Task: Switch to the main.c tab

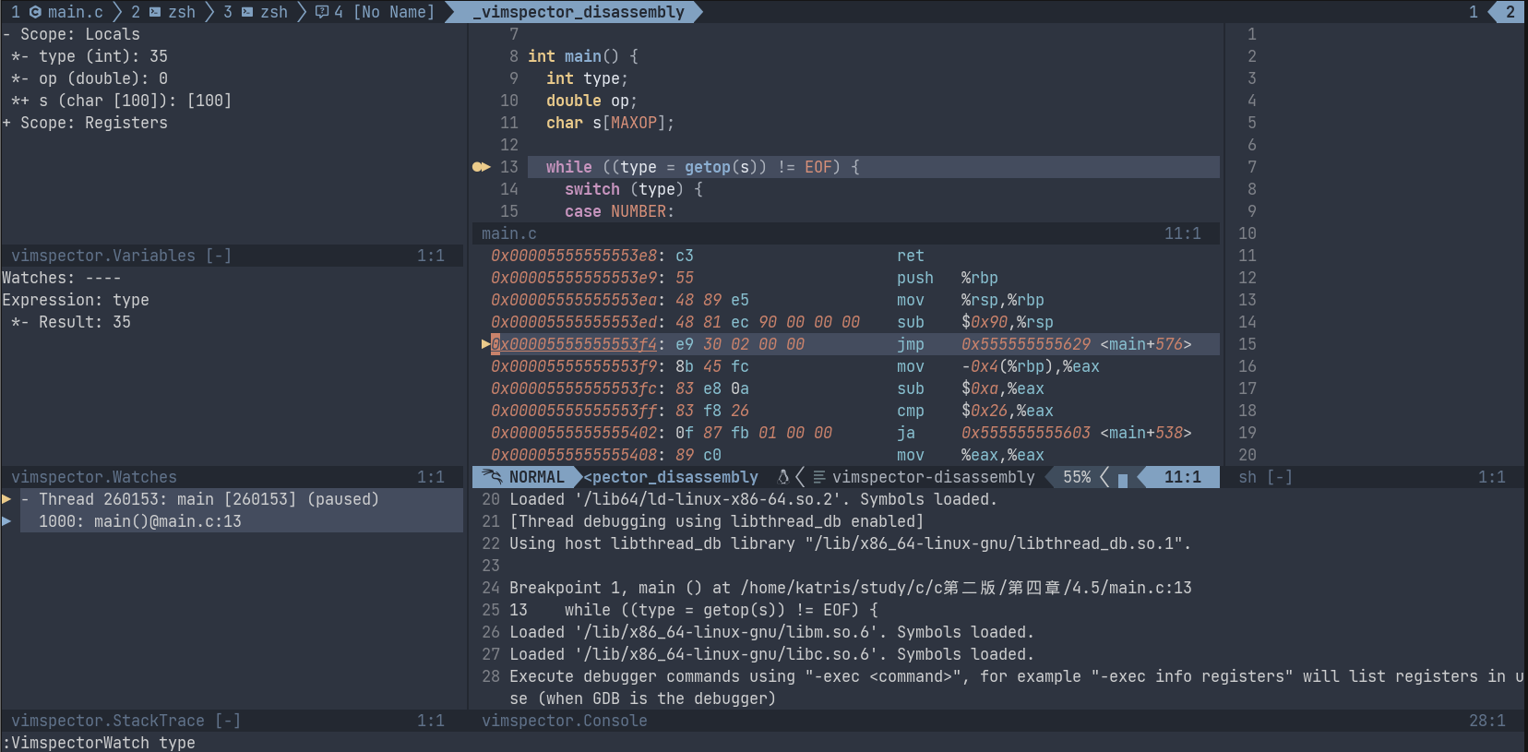Action: (x=57, y=12)
